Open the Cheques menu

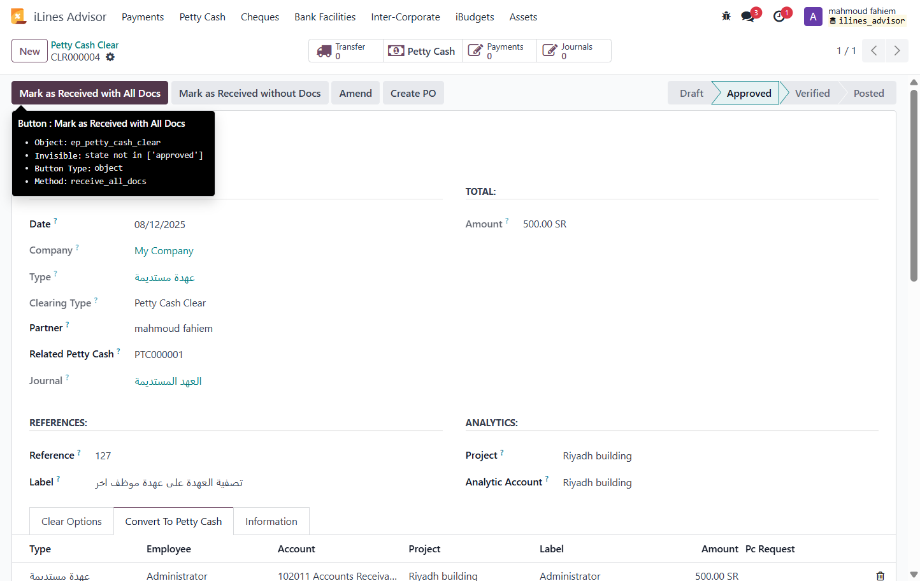pos(260,17)
